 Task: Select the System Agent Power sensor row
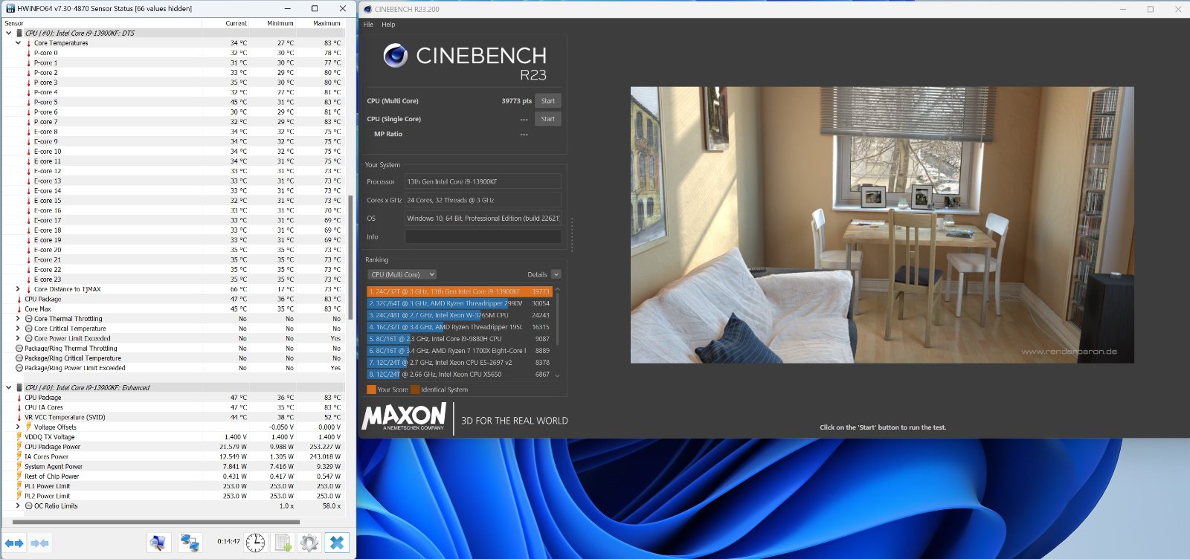(174, 467)
